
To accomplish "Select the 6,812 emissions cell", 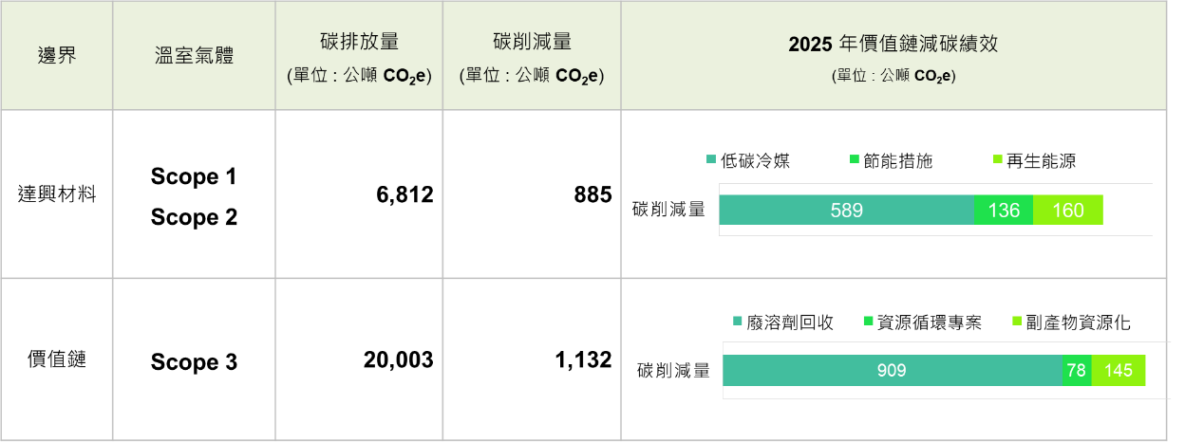I will pyautogui.click(x=359, y=194).
